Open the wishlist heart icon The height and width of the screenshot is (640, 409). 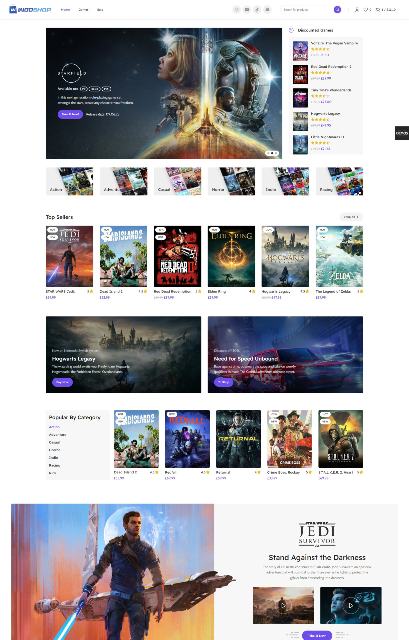366,9
